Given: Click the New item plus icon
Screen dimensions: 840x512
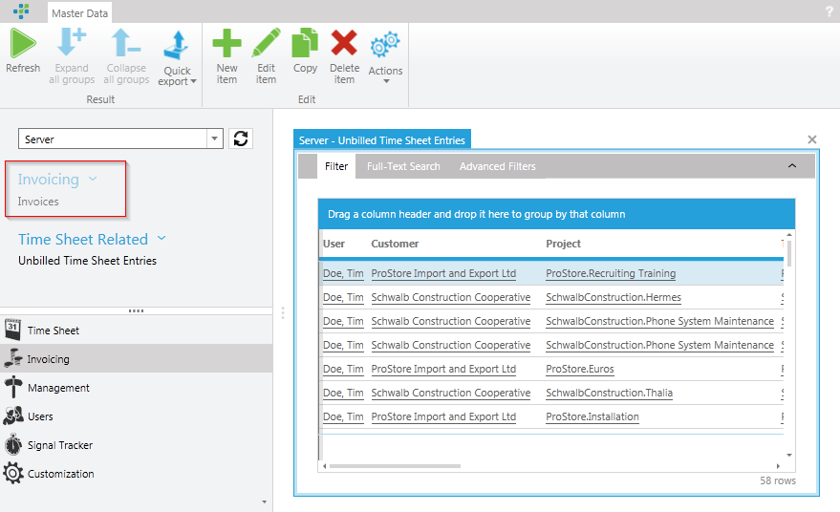Looking at the screenshot, I should pyautogui.click(x=226, y=43).
